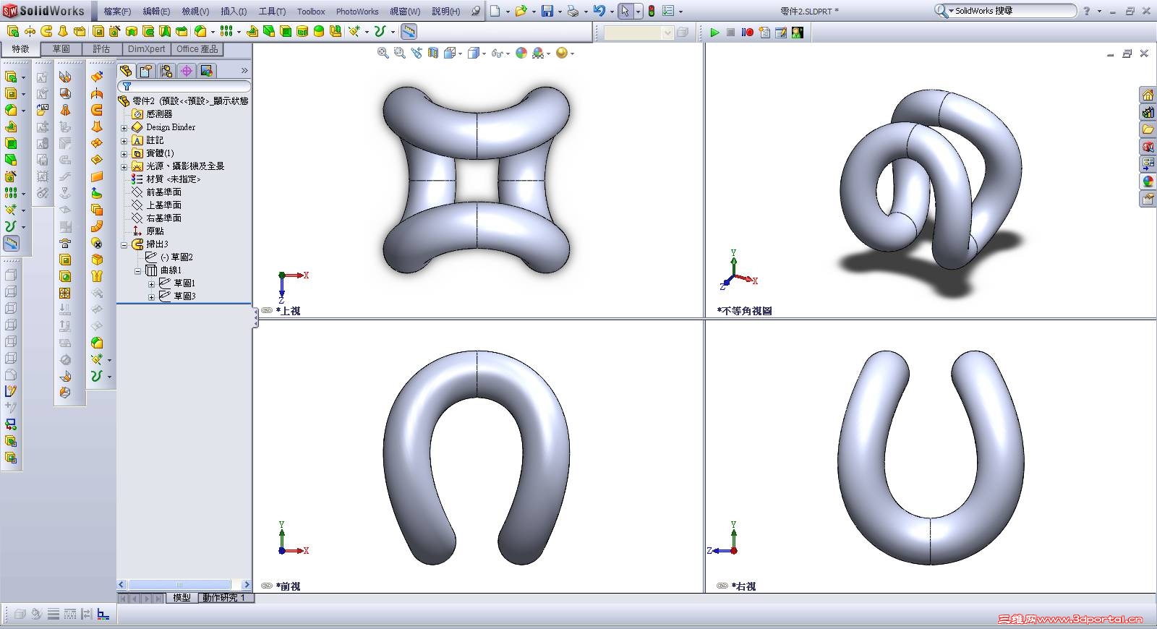
Task: Run the macro with the green play icon
Action: (x=714, y=33)
